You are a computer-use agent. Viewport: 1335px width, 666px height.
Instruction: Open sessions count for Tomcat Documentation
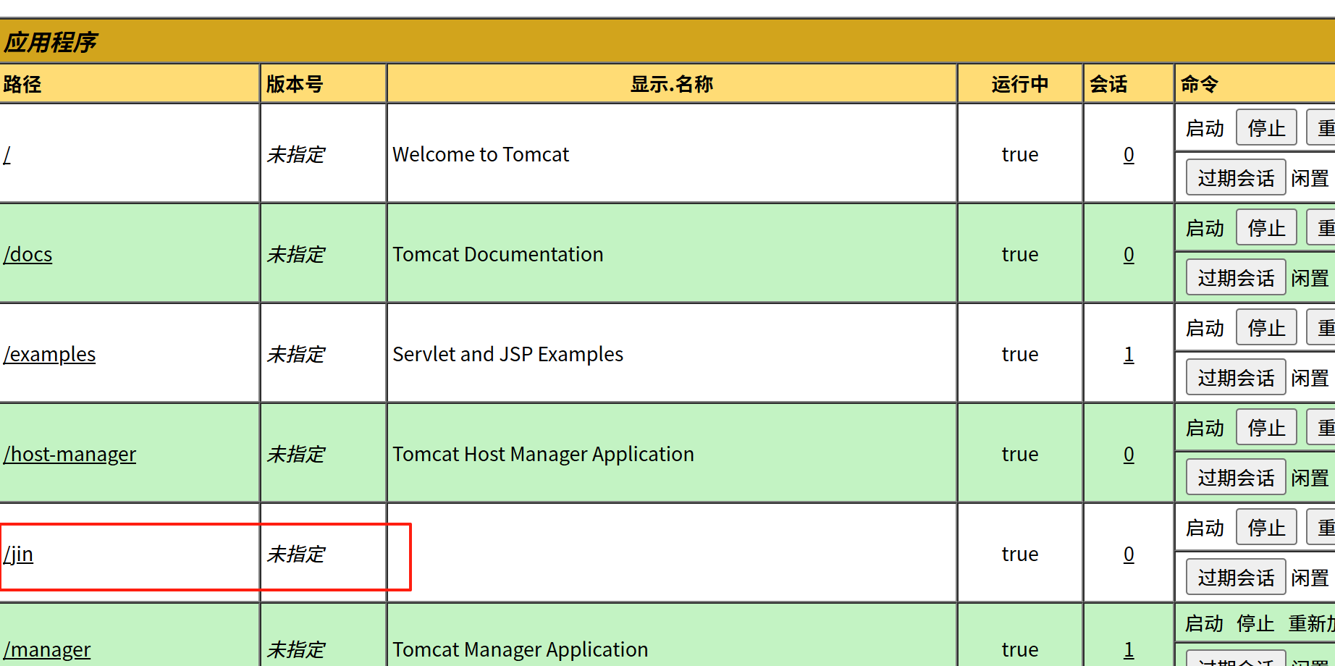point(1129,255)
